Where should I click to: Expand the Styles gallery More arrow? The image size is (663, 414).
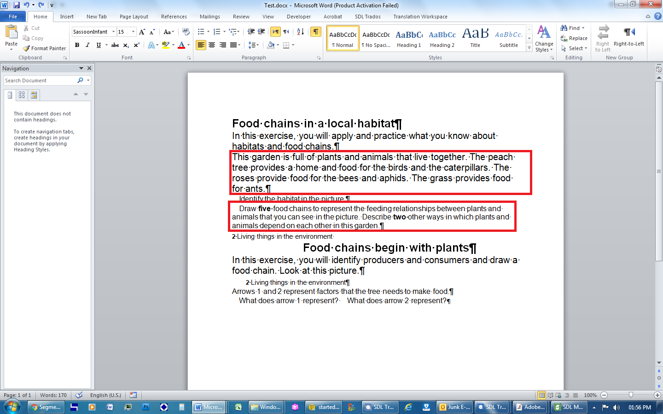pos(529,48)
